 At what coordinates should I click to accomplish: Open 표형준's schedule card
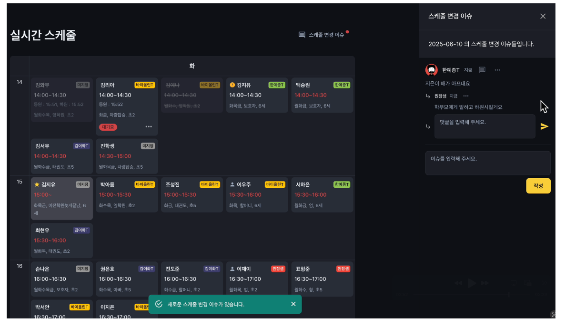pyautogui.click(x=322, y=279)
